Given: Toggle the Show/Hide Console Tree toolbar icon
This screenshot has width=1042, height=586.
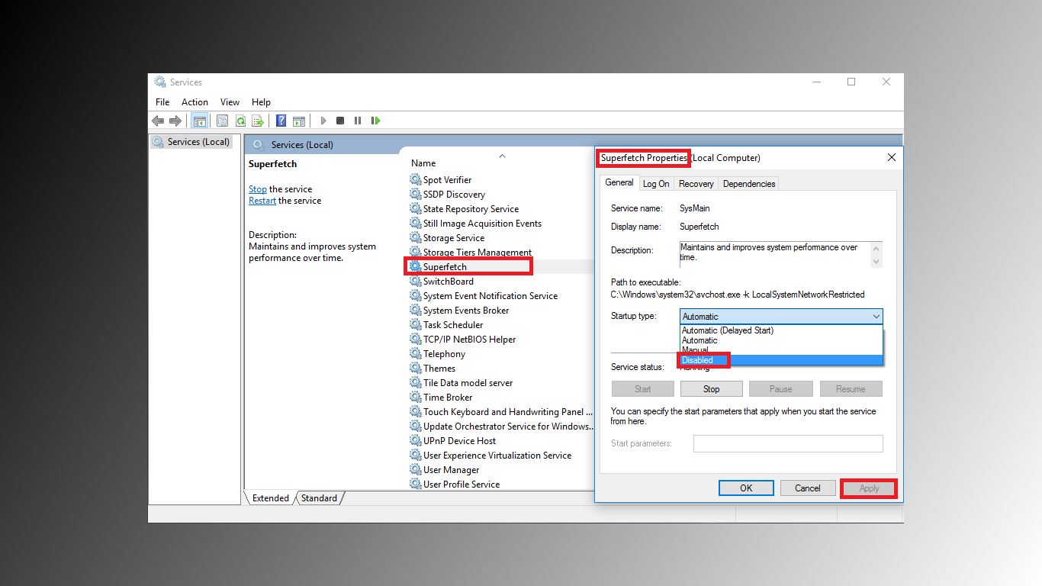Looking at the screenshot, I should pos(200,121).
